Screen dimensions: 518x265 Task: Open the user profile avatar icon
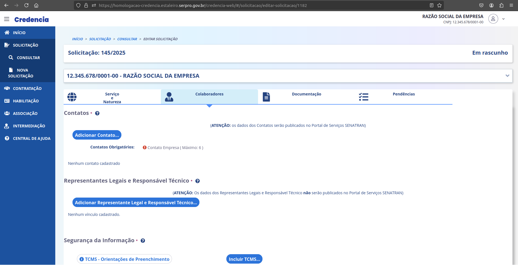493,19
